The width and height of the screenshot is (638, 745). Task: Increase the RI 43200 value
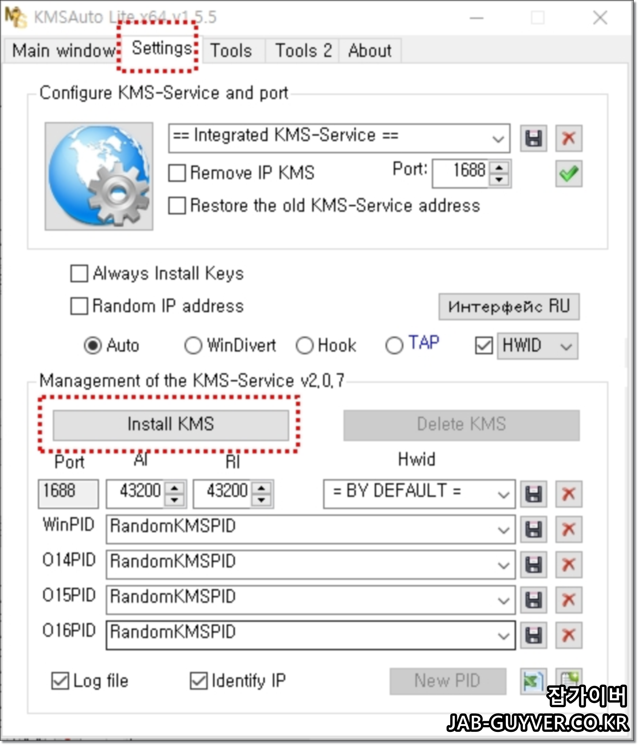coord(262,488)
